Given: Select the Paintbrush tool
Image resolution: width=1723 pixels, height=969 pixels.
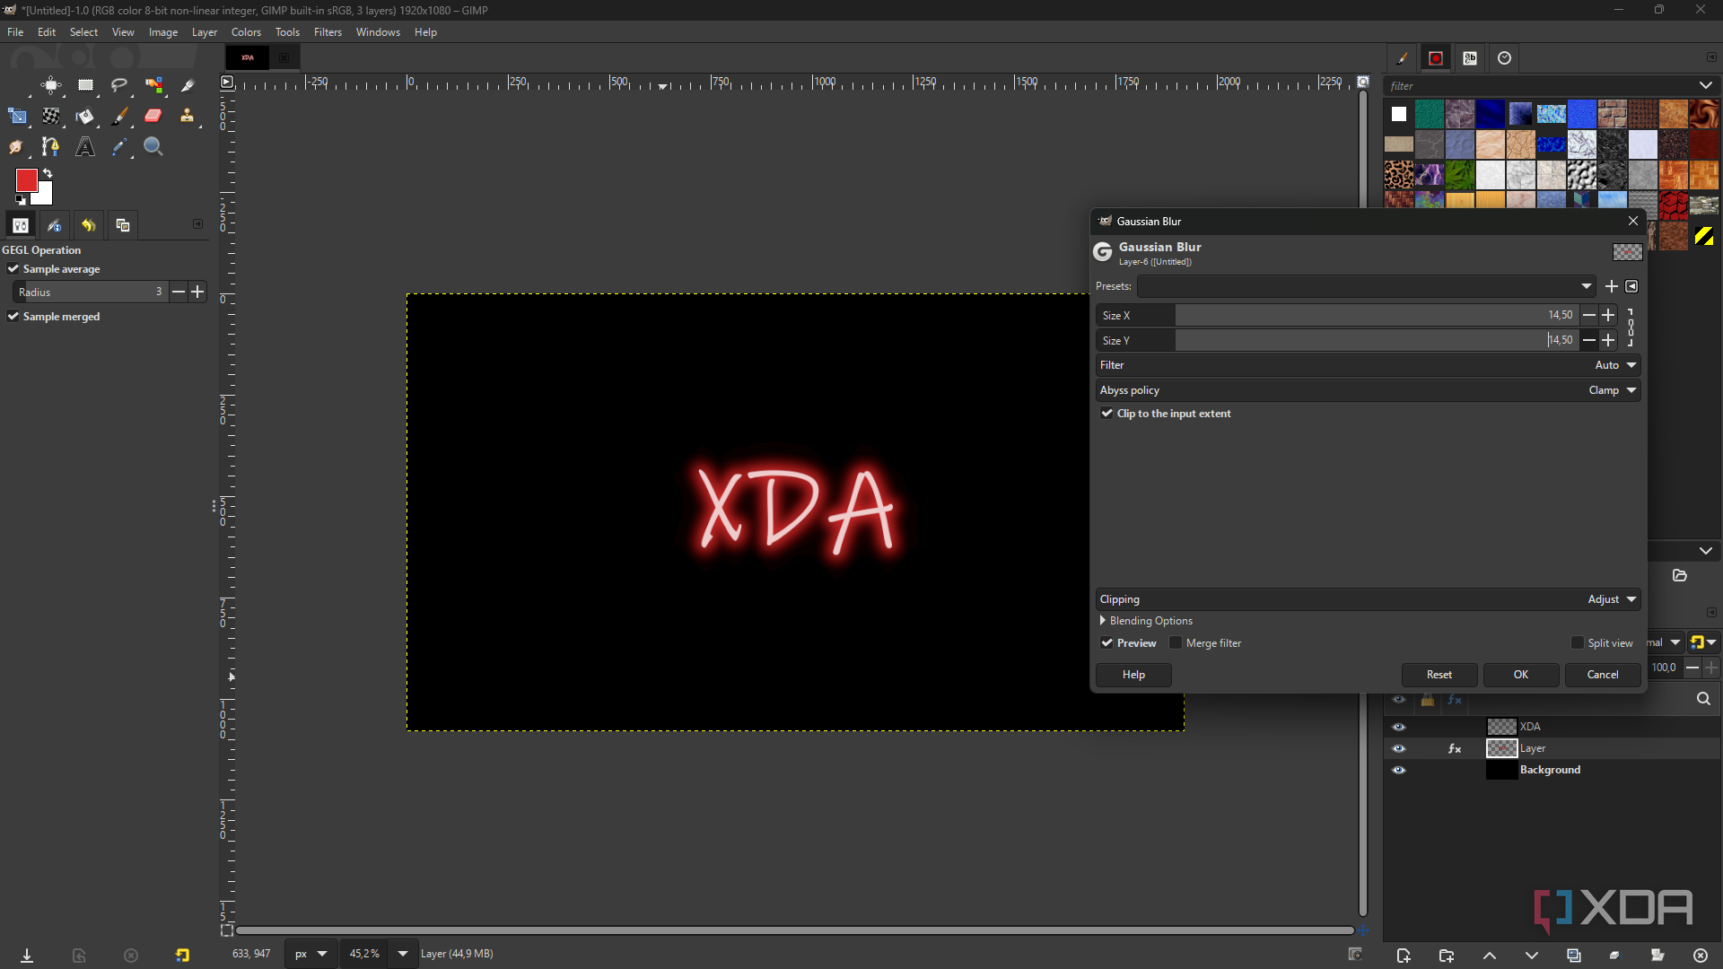Looking at the screenshot, I should (119, 116).
